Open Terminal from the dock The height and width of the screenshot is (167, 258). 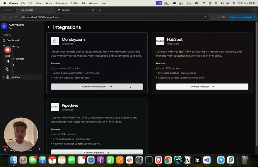pos(149,160)
